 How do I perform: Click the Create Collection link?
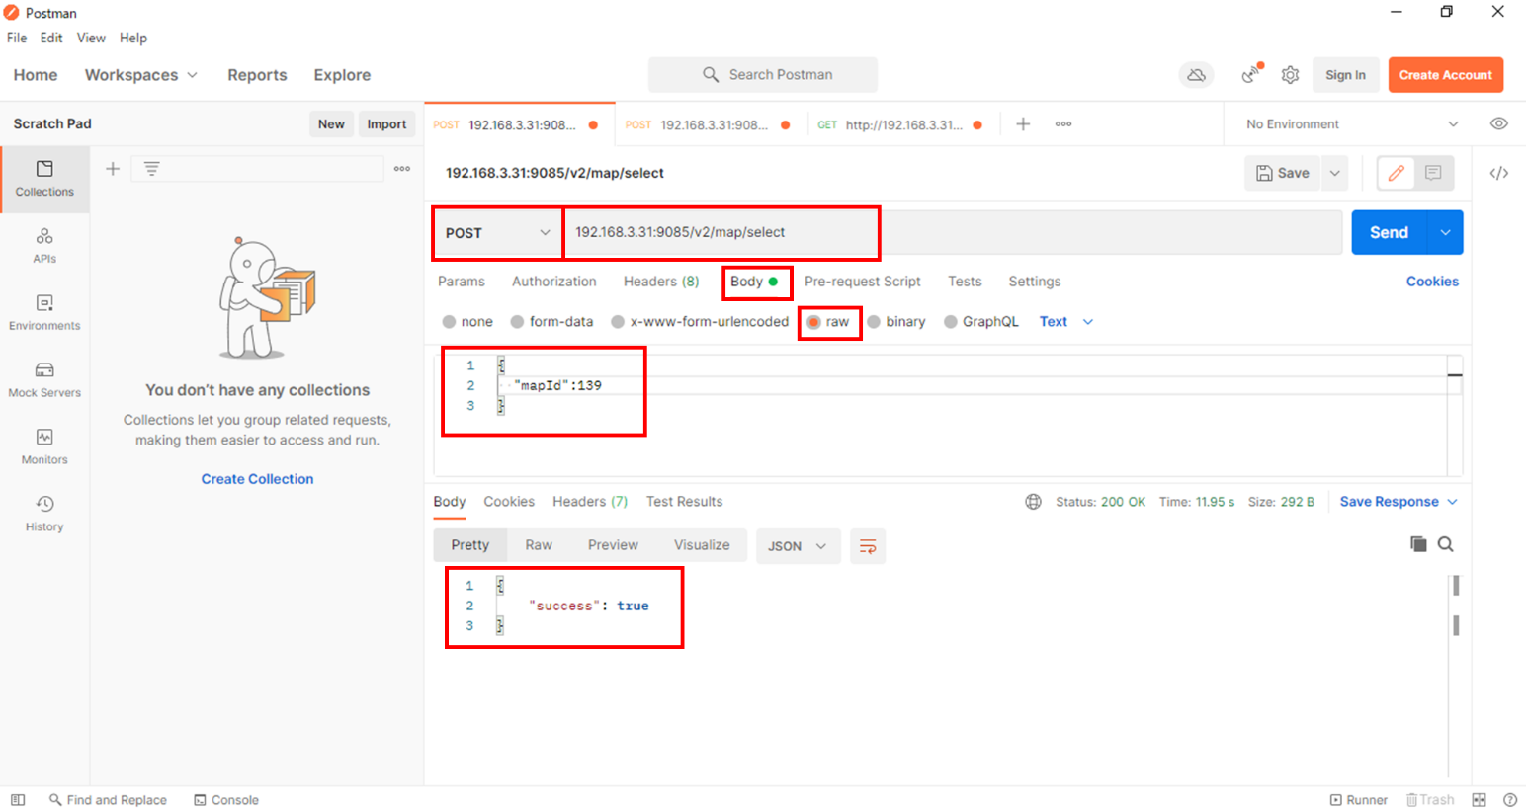click(257, 479)
